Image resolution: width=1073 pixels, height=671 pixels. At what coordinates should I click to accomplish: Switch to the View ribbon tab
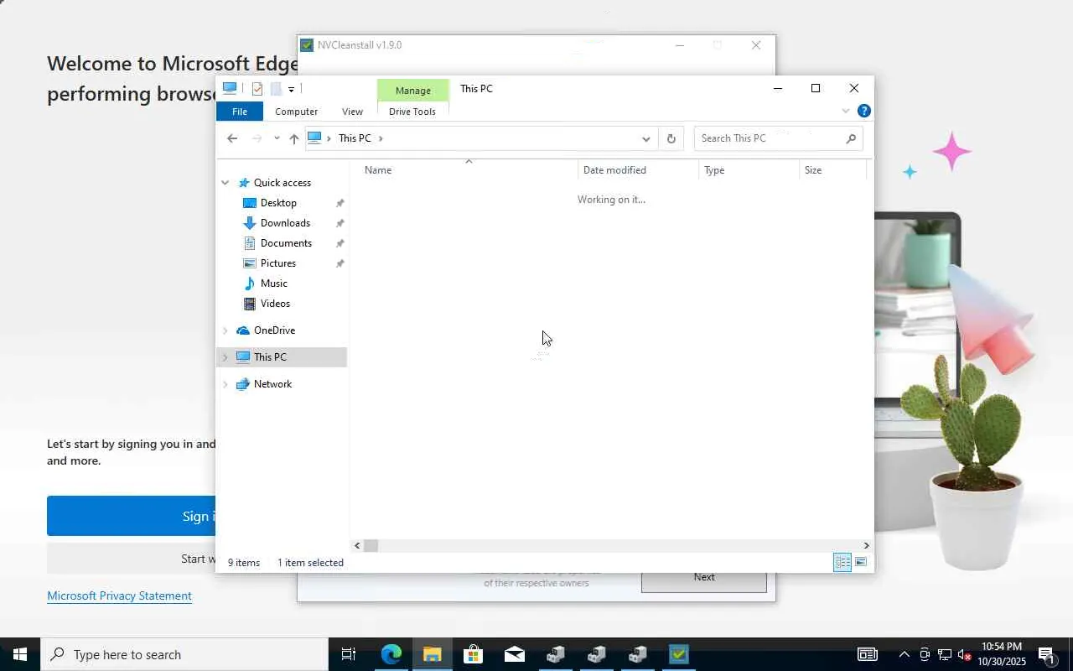pos(352,112)
